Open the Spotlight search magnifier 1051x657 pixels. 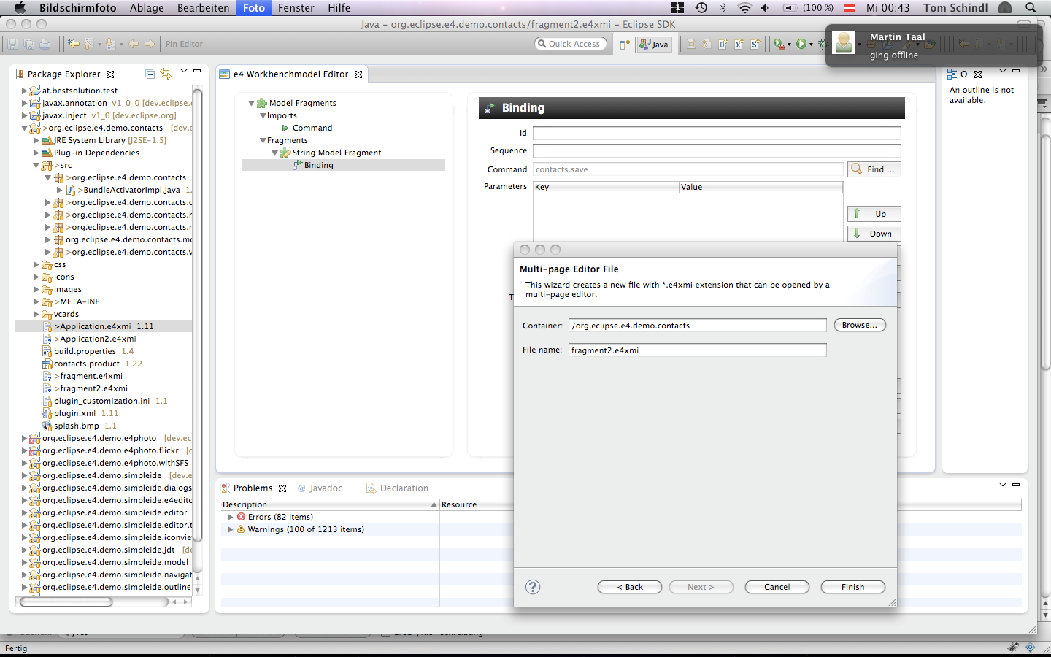[x=1031, y=8]
